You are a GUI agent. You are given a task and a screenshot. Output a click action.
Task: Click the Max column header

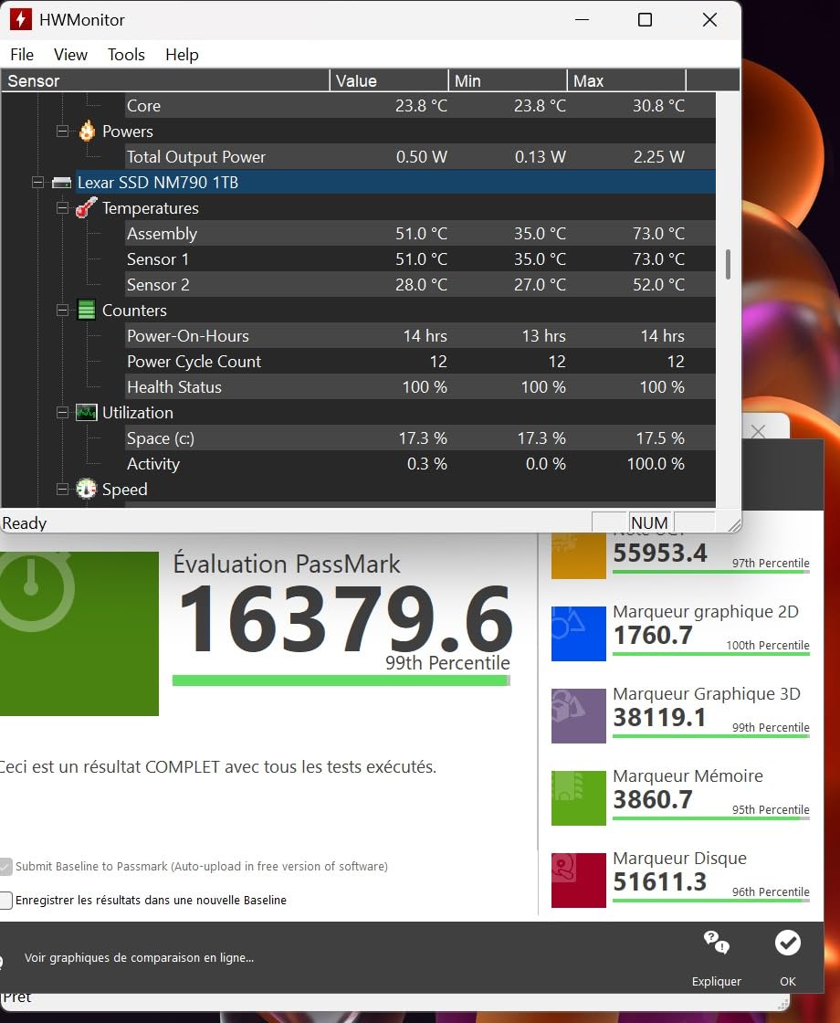tap(626, 81)
